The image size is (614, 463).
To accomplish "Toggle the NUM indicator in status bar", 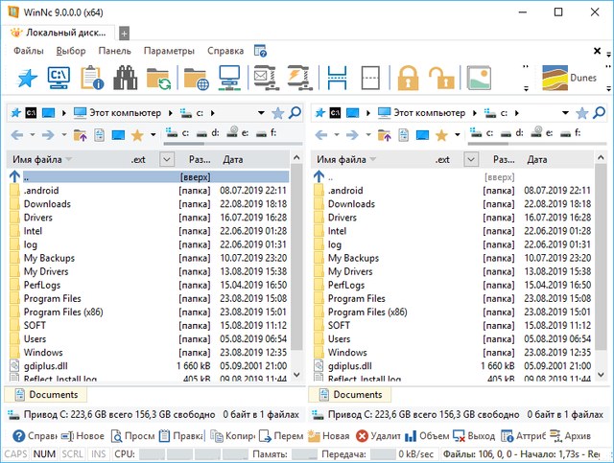I will pyautogui.click(x=44, y=452).
